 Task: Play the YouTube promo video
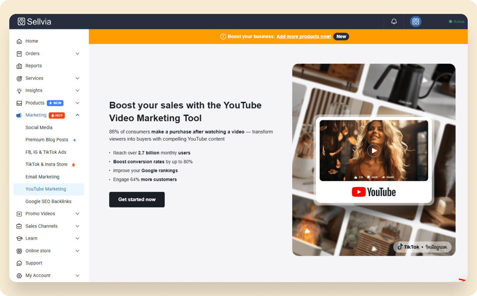(373, 151)
